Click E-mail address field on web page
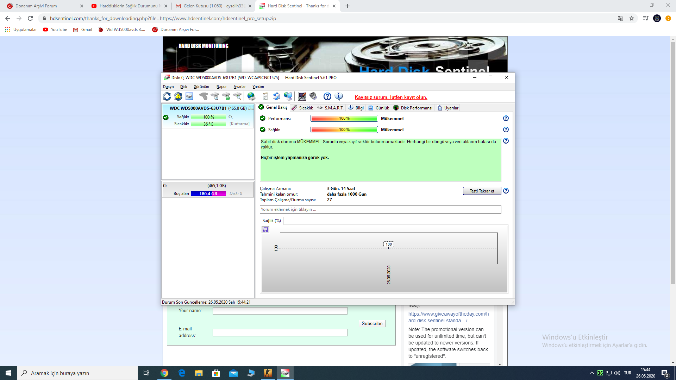Viewport: 676px width, 380px height. tap(280, 333)
